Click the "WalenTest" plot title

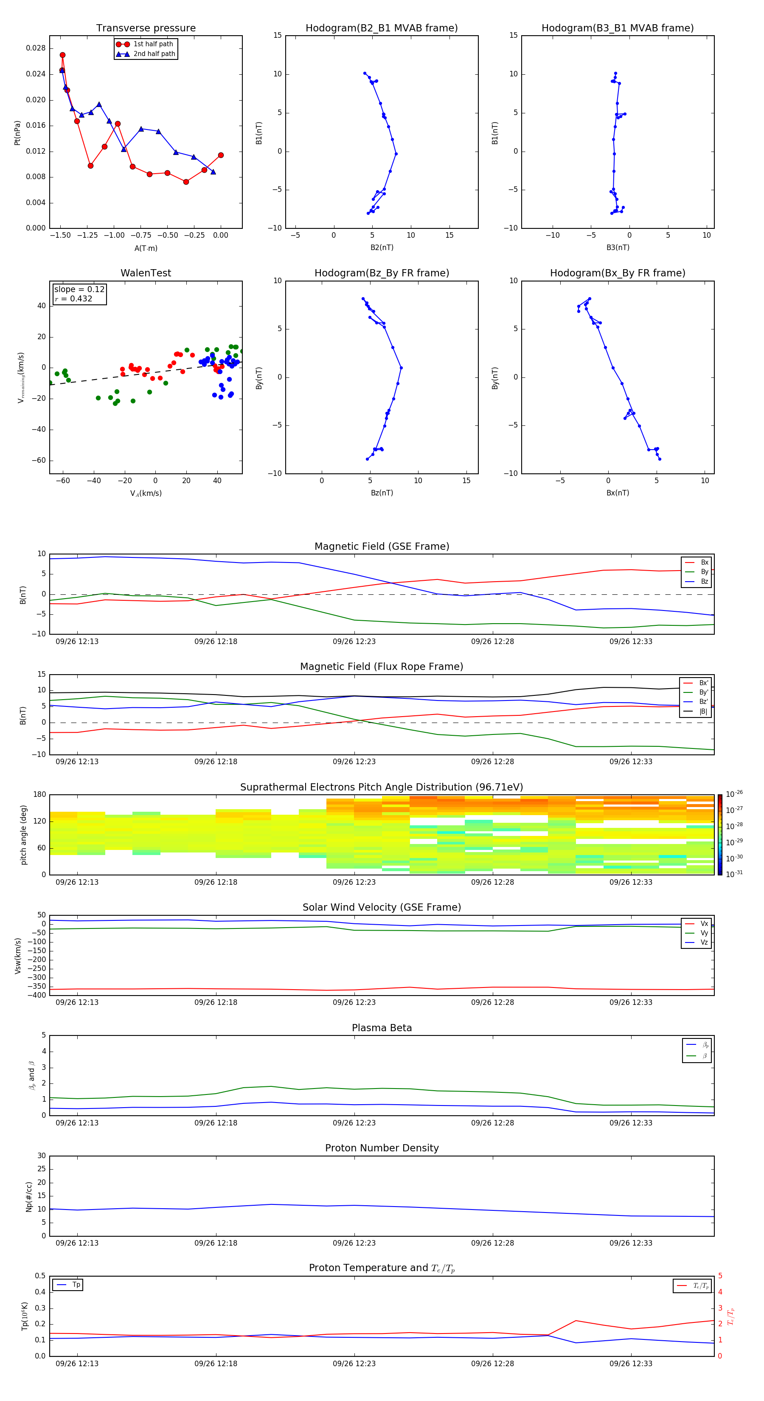146,273
